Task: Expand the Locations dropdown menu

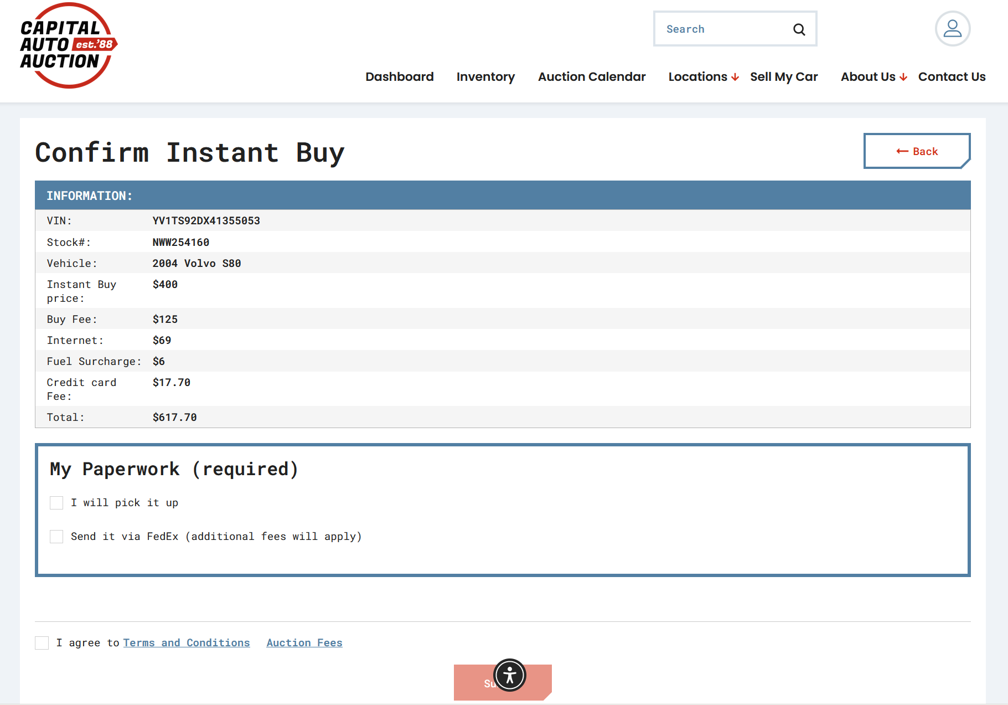Action: pyautogui.click(x=703, y=77)
